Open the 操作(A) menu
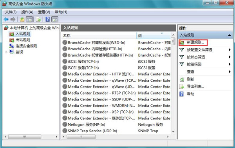235x148 pixels. coord(27,12)
